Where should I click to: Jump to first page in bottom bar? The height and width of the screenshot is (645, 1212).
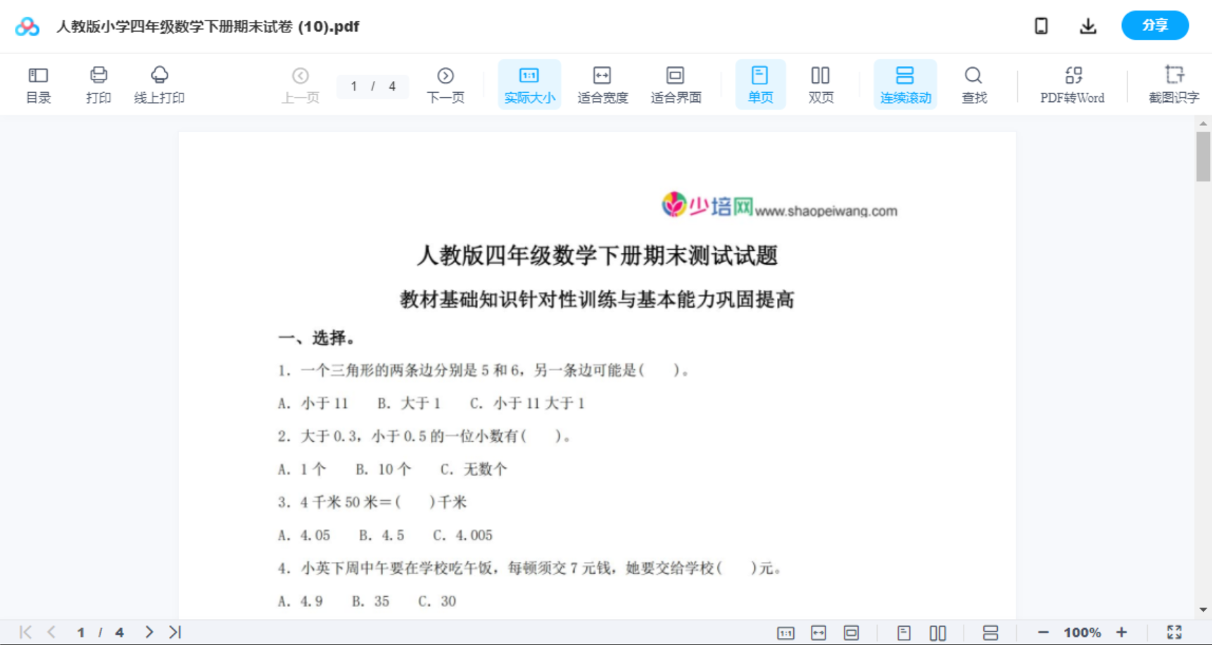click(25, 632)
